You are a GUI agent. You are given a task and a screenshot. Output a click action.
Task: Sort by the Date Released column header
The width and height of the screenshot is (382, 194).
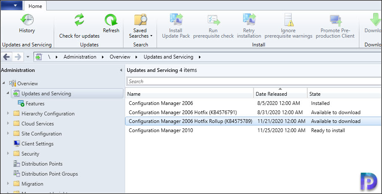[x=280, y=94]
